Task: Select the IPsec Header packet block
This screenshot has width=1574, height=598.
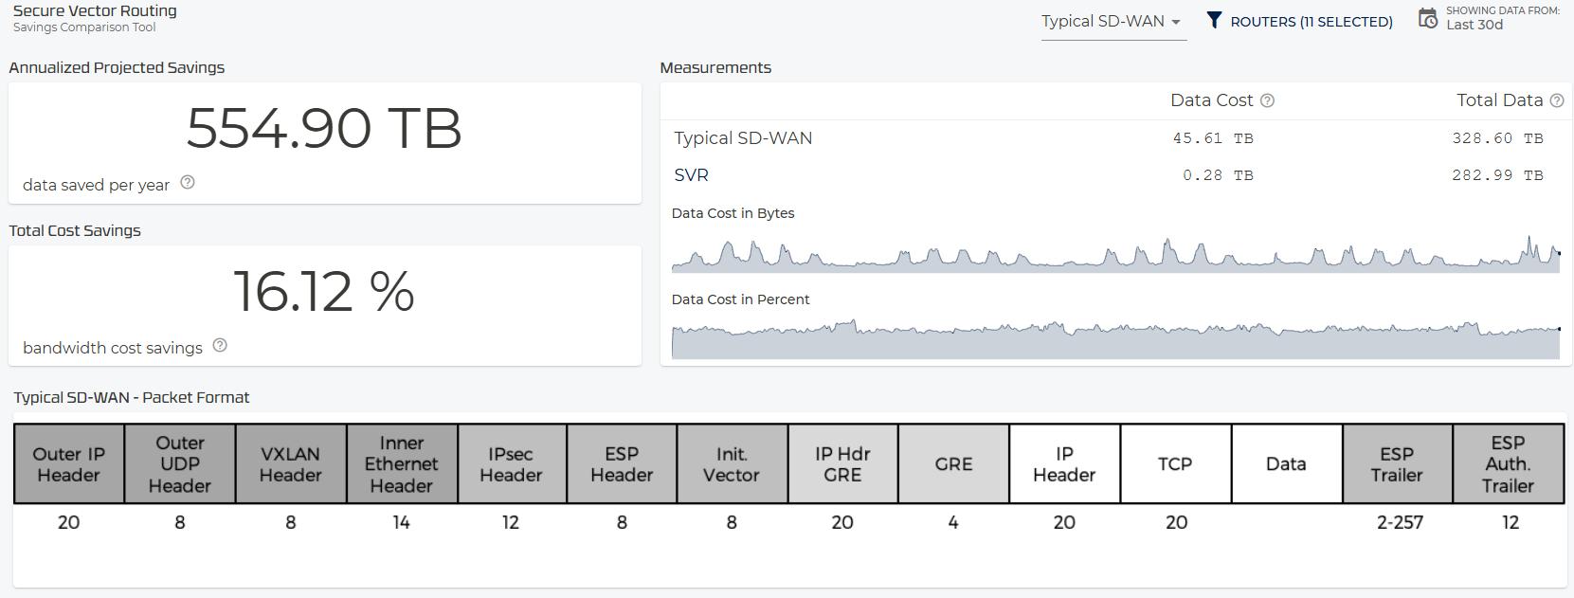Action: [512, 464]
